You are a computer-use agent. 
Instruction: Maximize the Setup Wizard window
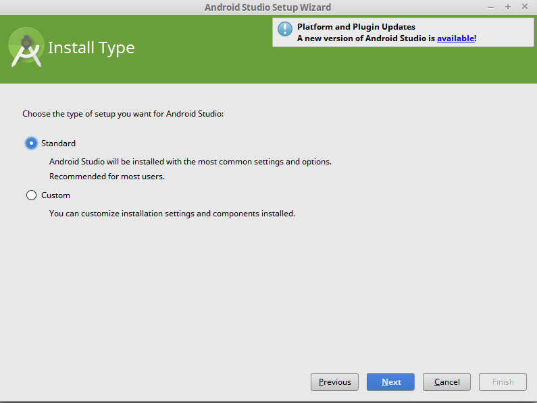508,7
